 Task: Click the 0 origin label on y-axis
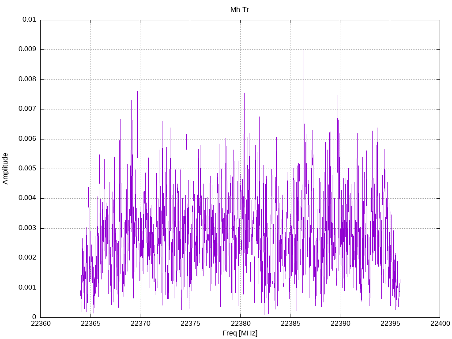coord(34,317)
